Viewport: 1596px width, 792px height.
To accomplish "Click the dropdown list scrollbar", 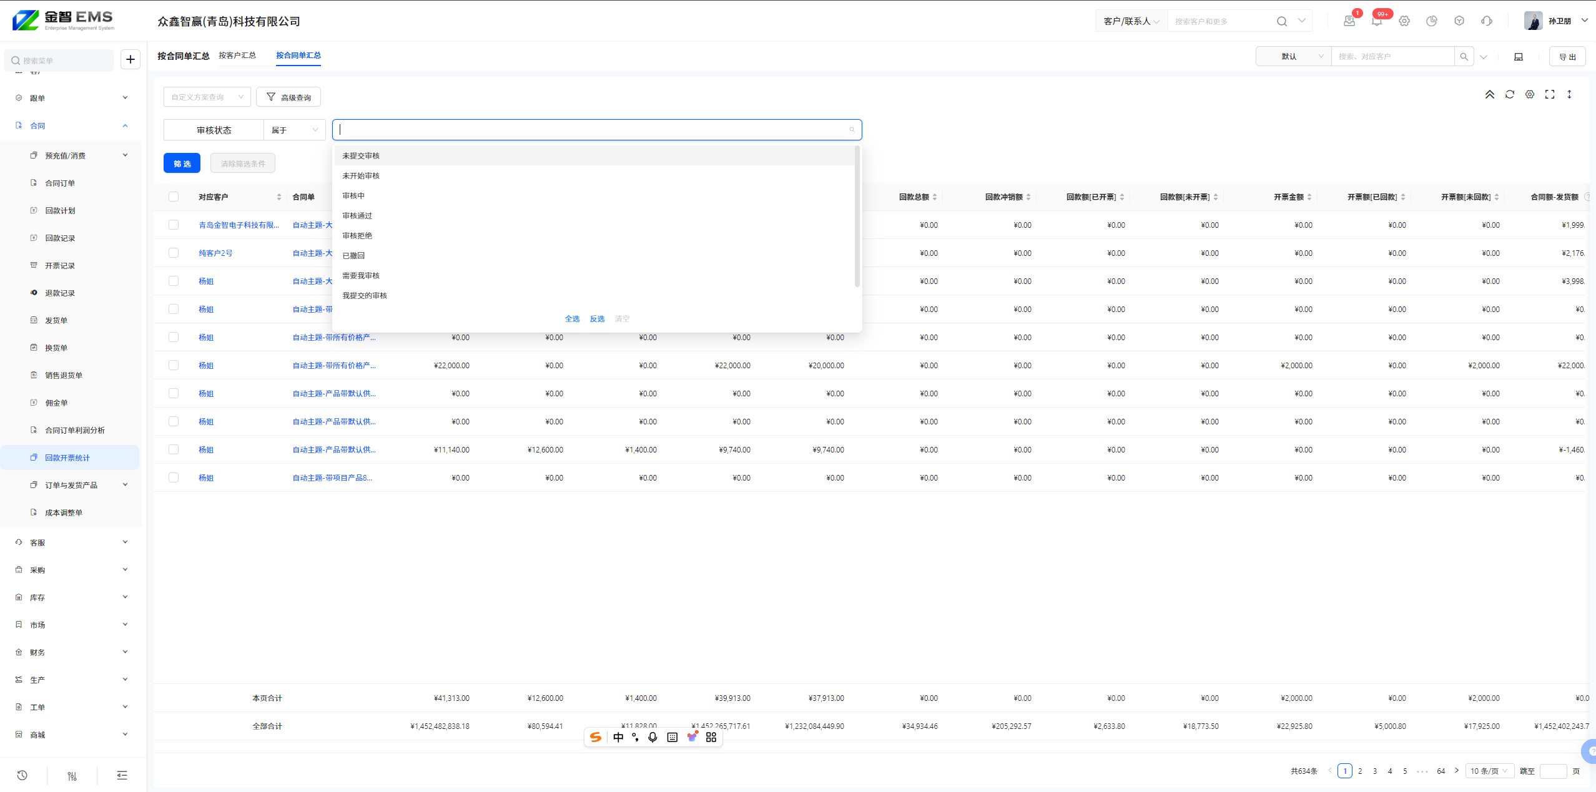I will pyautogui.click(x=857, y=217).
